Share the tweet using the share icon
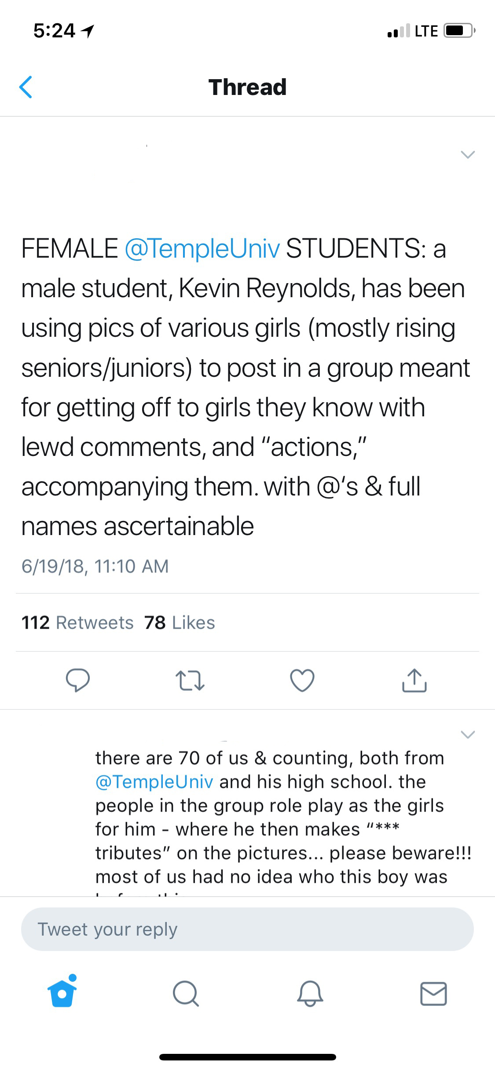Image resolution: width=495 pixels, height=1071 pixels. 414,680
